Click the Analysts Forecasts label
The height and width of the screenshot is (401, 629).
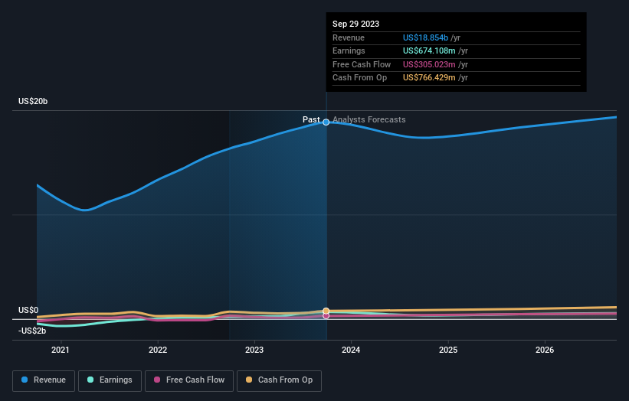pos(369,120)
